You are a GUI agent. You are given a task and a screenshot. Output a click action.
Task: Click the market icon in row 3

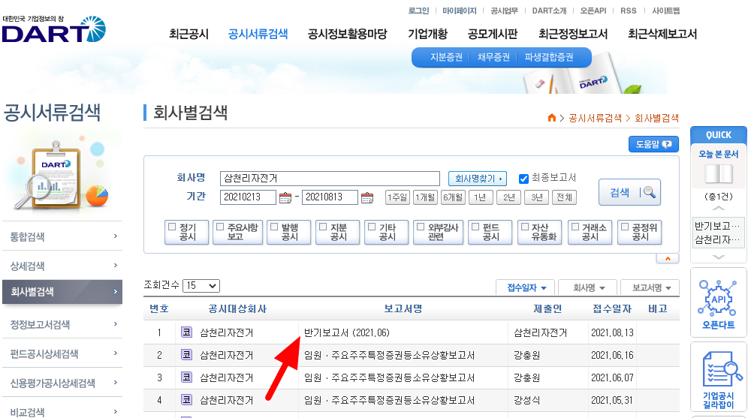coord(186,377)
